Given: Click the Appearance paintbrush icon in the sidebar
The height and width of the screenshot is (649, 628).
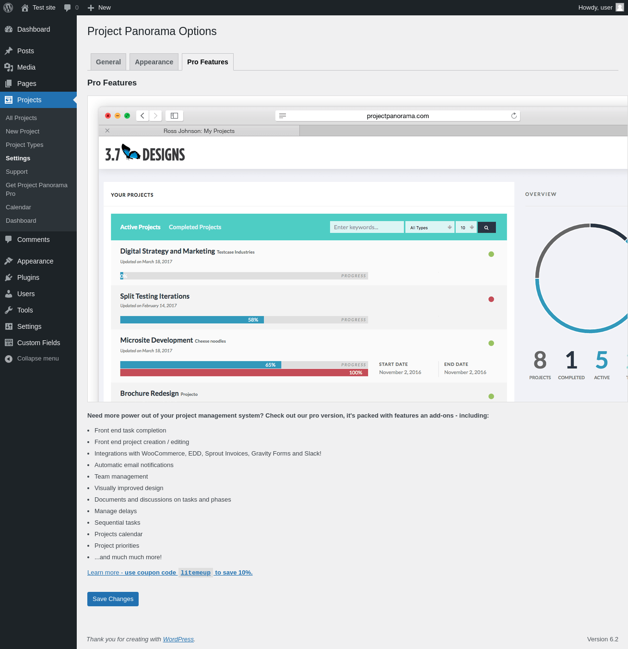Looking at the screenshot, I should click(9, 261).
